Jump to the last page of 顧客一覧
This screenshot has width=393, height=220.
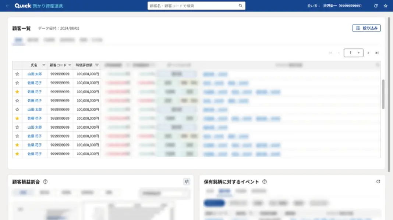click(377, 53)
